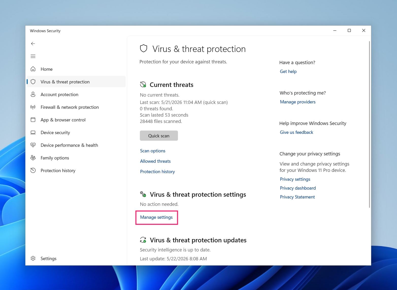
Task: Click the 'Last update: 5/22/2026 8:08 AM' text
Action: click(173, 259)
